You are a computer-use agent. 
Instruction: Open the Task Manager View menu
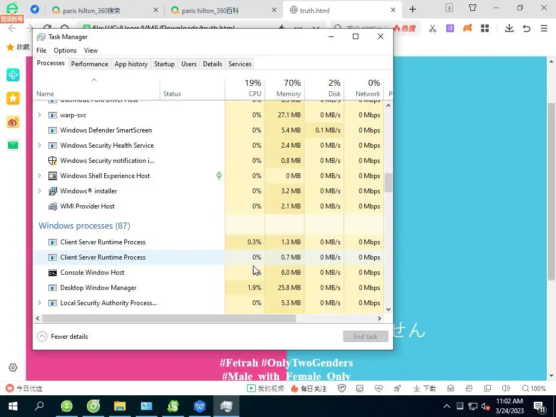(91, 50)
